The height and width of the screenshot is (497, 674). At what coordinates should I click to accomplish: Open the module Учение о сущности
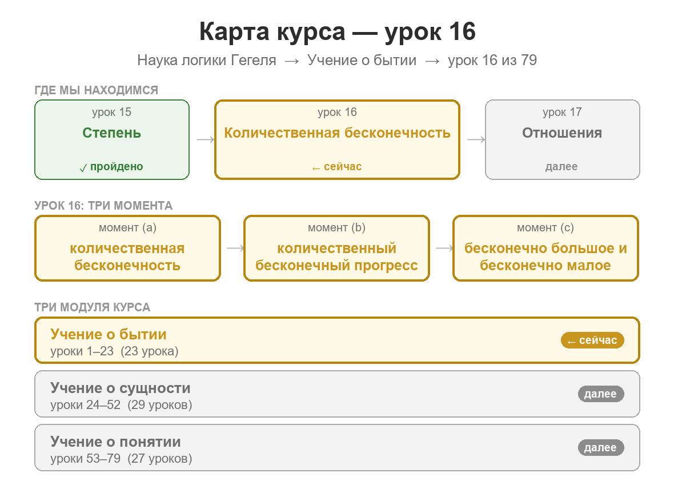pos(337,394)
